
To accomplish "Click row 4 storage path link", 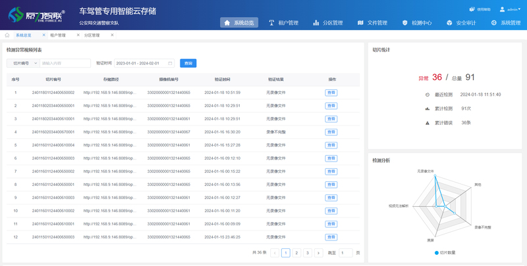I will click(x=110, y=132).
